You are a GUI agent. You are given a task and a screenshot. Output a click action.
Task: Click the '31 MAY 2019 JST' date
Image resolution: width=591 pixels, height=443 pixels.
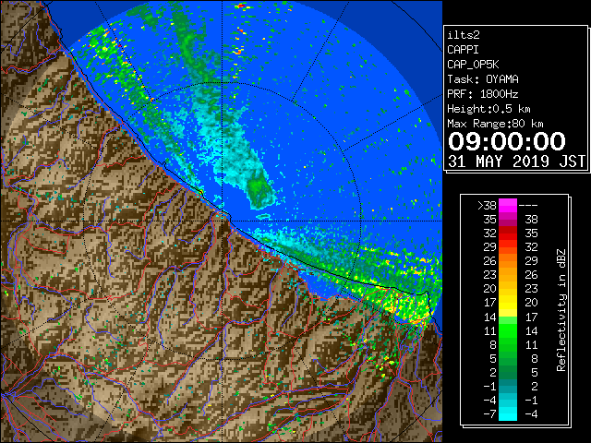[517, 162]
